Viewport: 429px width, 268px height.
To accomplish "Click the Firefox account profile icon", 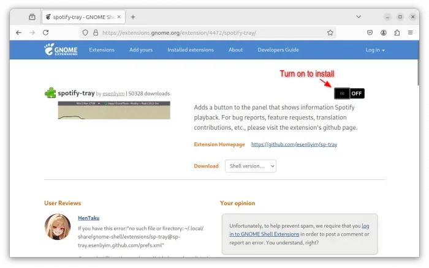I will click(x=384, y=32).
